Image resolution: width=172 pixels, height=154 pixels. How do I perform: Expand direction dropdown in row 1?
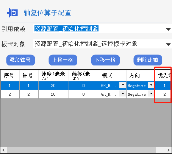151,85
